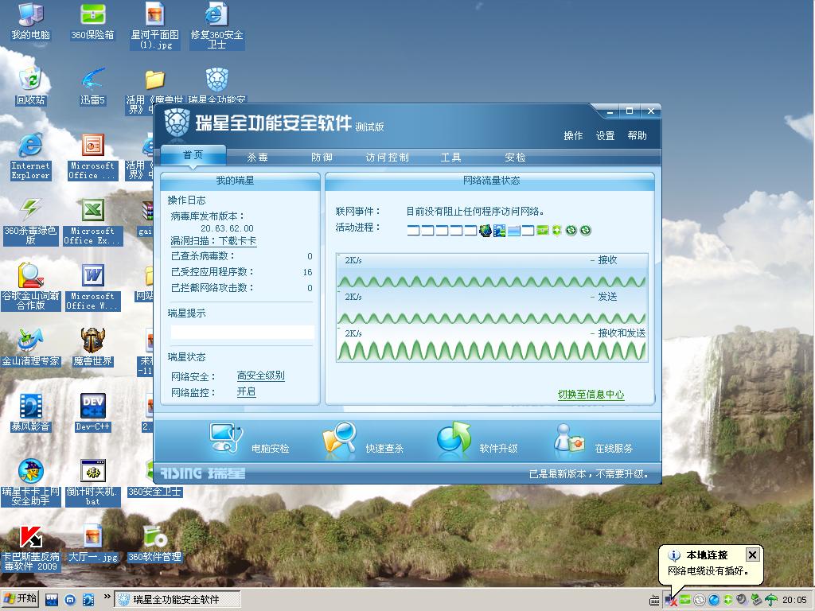Open 星河平面图(1).jpg desktop file
The height and width of the screenshot is (611, 815).
tap(154, 26)
